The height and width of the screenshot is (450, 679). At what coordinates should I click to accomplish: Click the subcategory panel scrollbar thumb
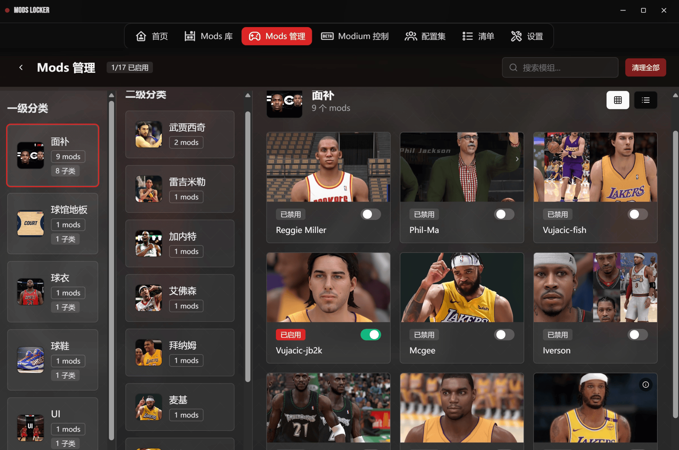click(x=248, y=246)
